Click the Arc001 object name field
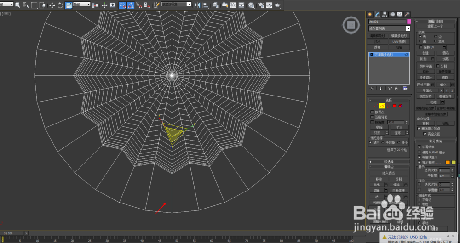Viewport: 460px width, 243px height. (x=387, y=22)
